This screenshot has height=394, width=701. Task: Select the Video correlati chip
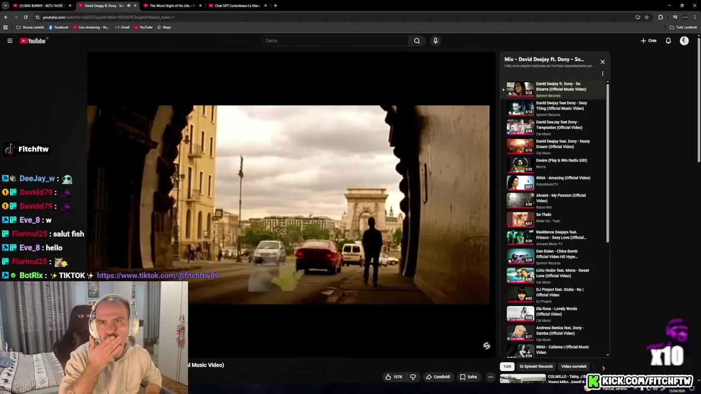pyautogui.click(x=573, y=366)
